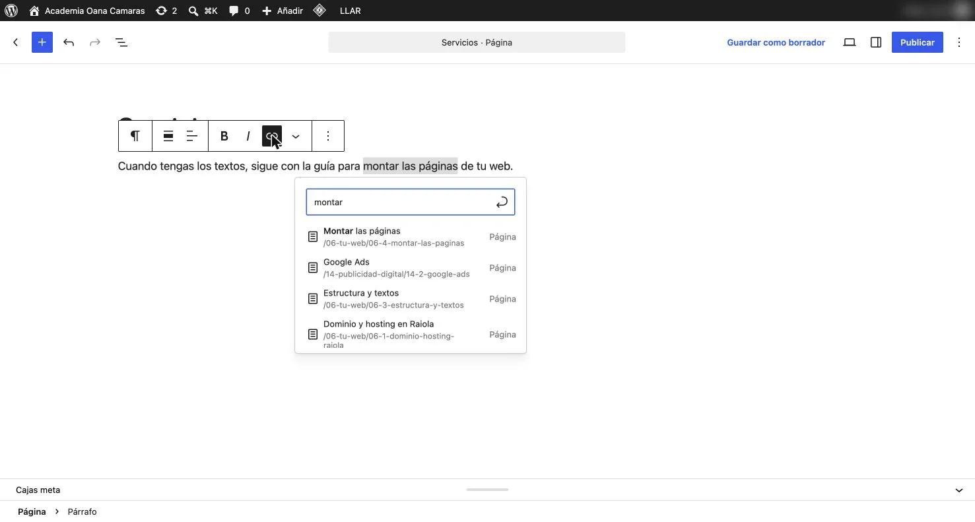Choose Dominio y hosting en Raiola suggestion
This screenshot has height=522, width=975.
pos(411,335)
